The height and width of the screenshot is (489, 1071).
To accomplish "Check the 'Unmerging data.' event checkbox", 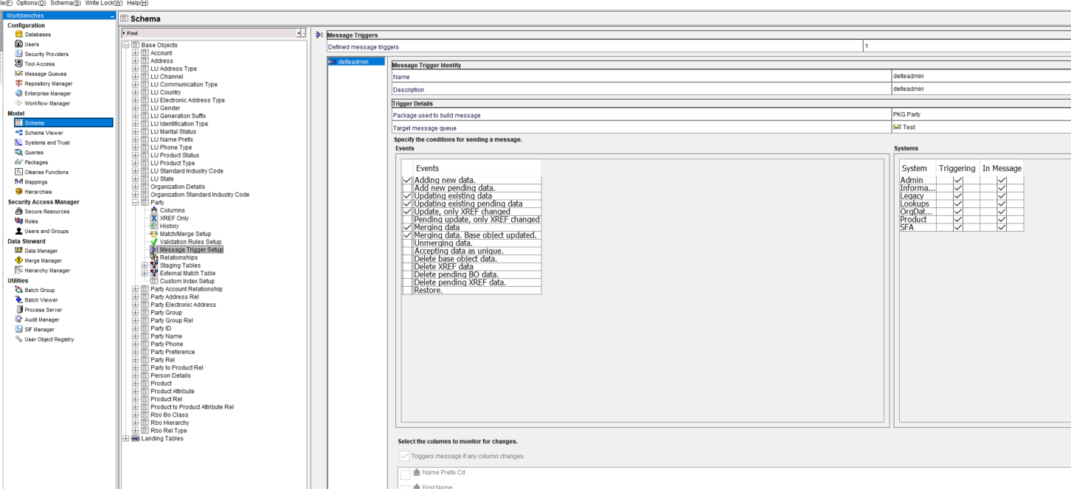I will (x=407, y=243).
